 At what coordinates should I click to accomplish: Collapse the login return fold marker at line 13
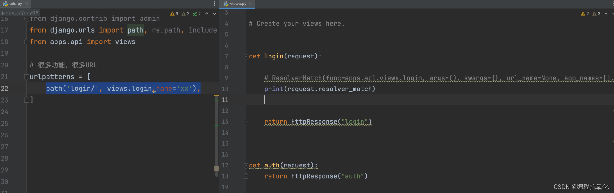pos(246,122)
